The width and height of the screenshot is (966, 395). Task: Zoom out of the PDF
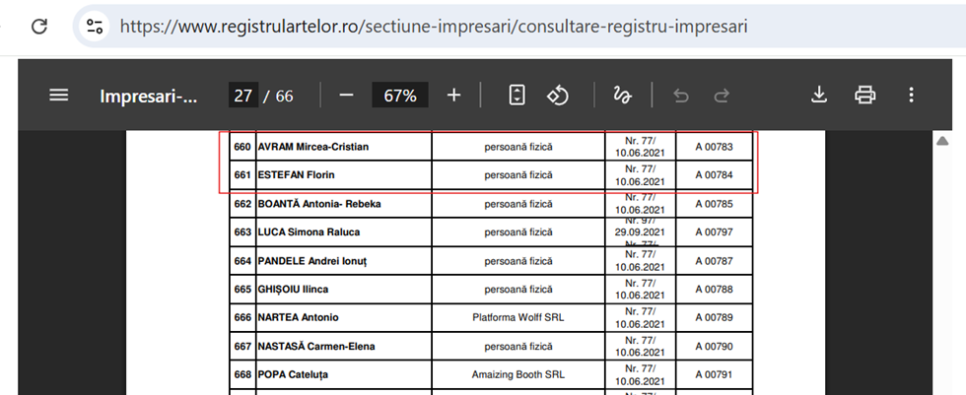(346, 96)
